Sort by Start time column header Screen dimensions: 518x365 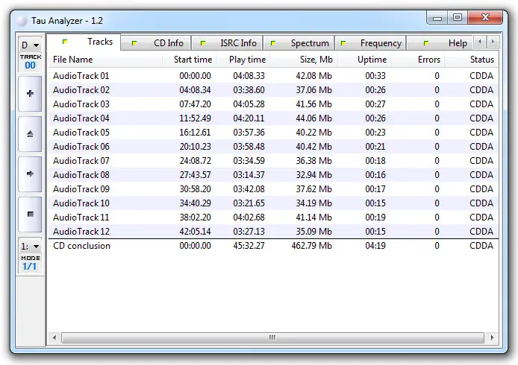click(x=190, y=60)
